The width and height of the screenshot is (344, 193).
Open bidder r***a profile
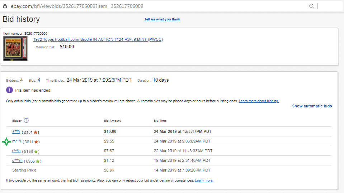[x=16, y=151]
